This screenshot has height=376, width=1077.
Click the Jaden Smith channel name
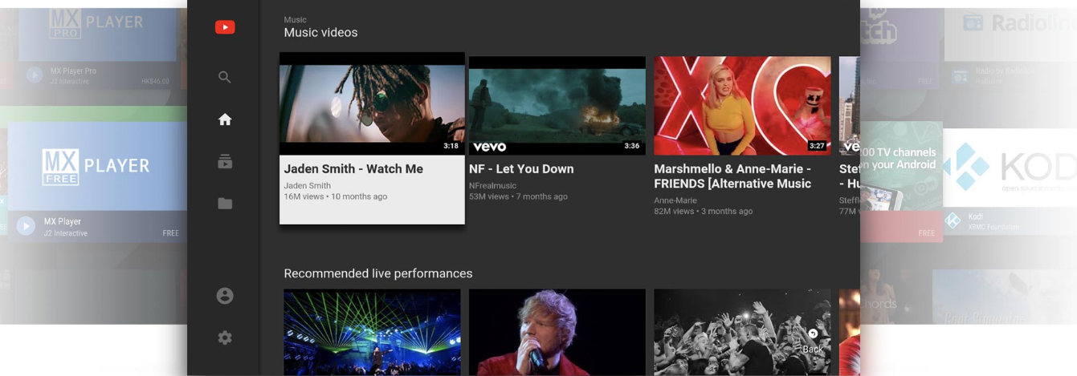click(307, 186)
